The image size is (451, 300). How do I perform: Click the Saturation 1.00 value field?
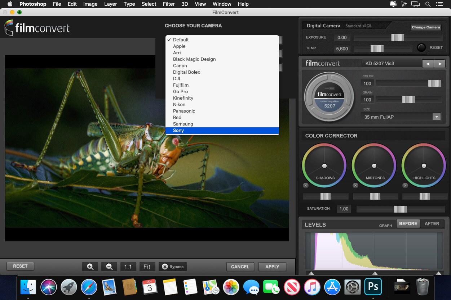[344, 209]
